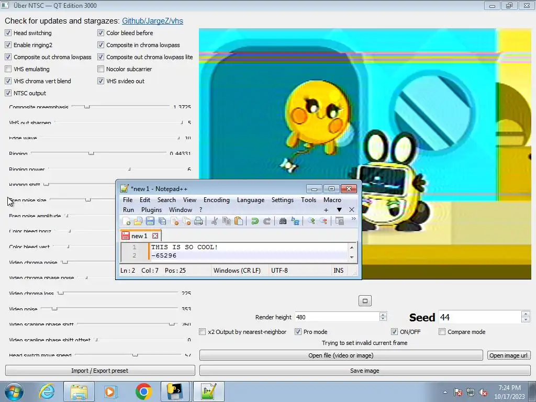
Task: Toggle Color bleed before checkbox
Action: [x=101, y=33]
